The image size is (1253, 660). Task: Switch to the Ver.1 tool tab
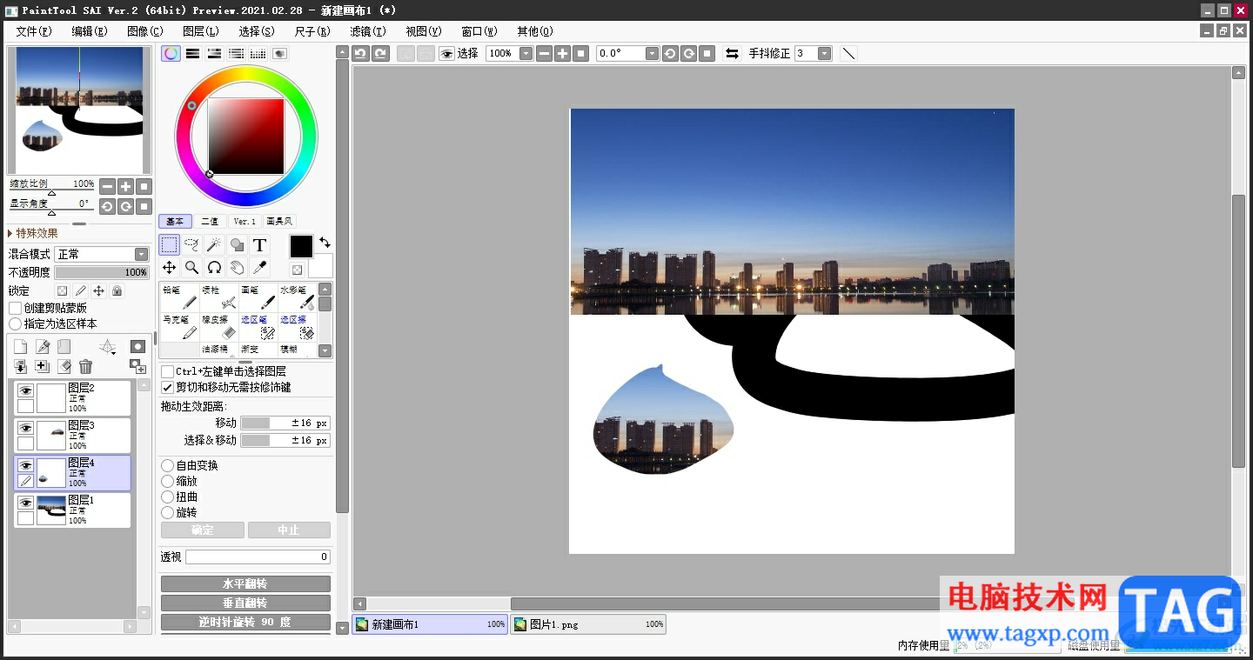245,221
